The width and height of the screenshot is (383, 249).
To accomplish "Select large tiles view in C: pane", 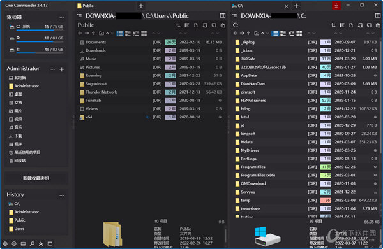I will click(x=299, y=33).
